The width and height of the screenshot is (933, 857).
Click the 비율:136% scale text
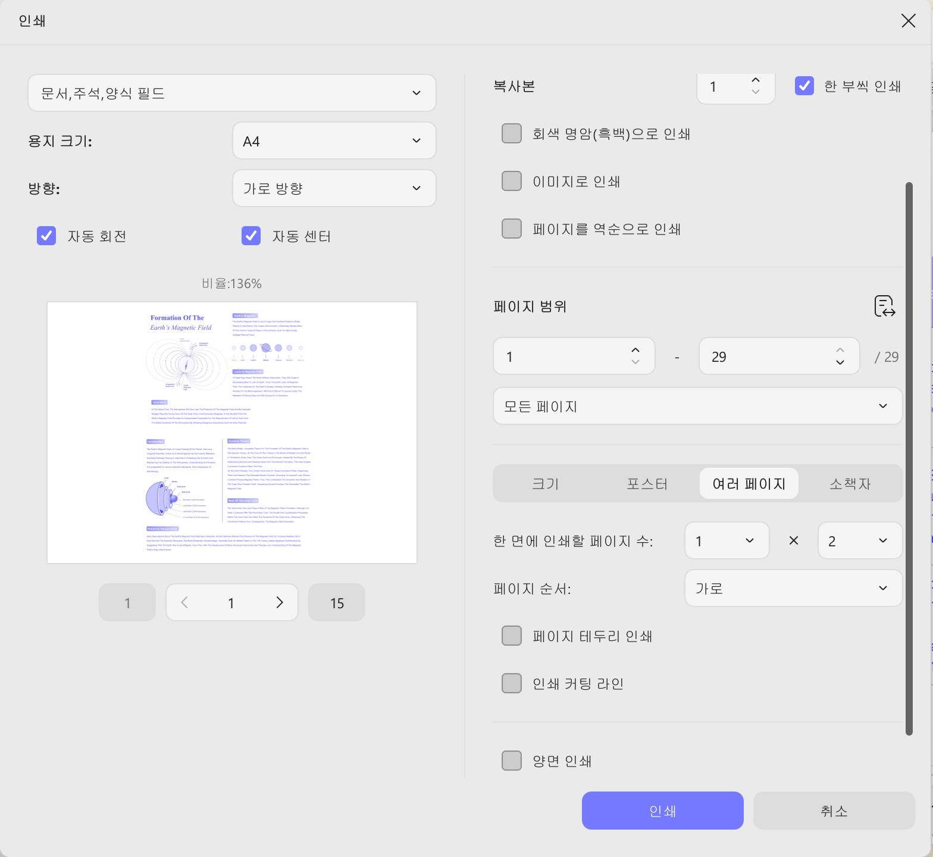point(231,283)
